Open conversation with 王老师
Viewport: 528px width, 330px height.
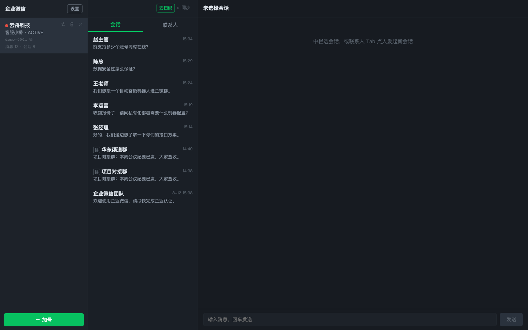coord(143,87)
